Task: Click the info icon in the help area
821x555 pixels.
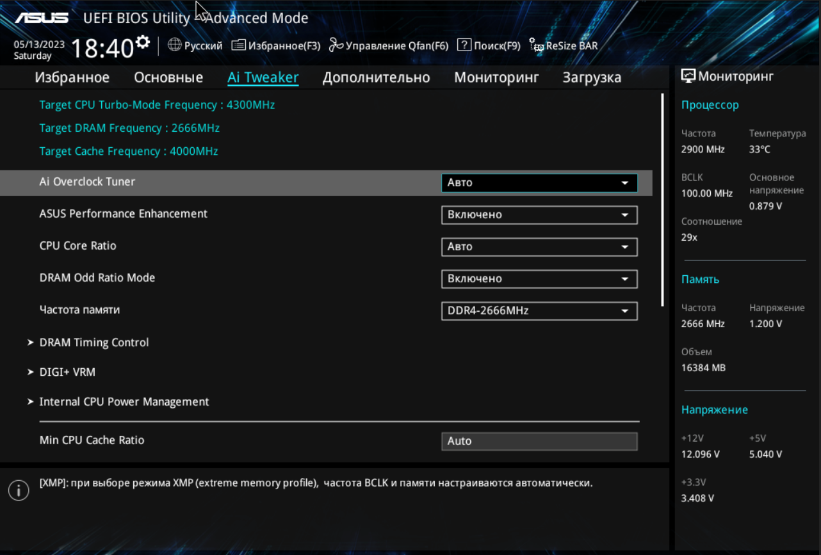Action: click(x=19, y=490)
